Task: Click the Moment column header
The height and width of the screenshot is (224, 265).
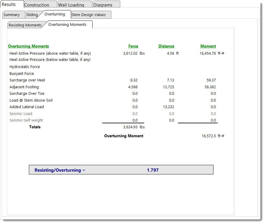Action: [x=208, y=46]
